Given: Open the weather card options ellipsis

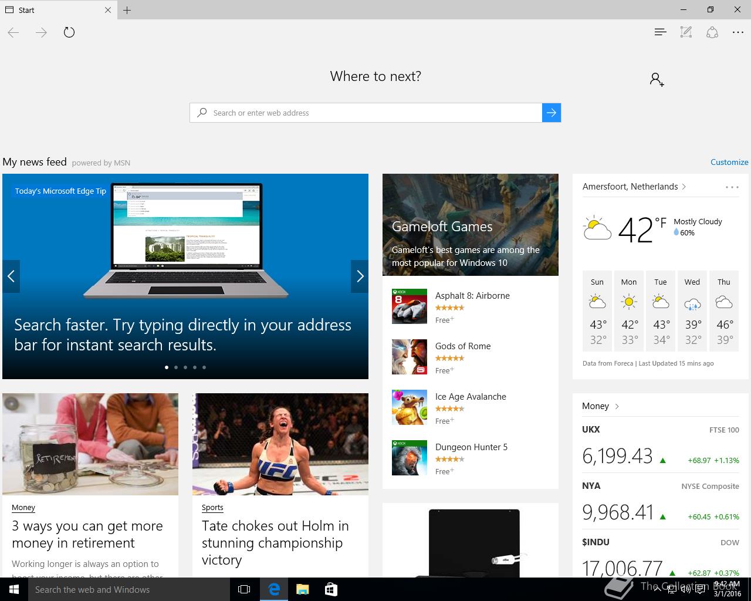Looking at the screenshot, I should (x=732, y=187).
